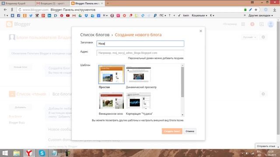Image resolution: width=280 pixels, height=157 pixels.
Task: Click template list scrollbar thumb
Action: coord(182,82)
